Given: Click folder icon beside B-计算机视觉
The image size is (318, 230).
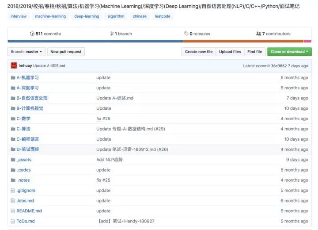Looking at the screenshot, I should tap(13, 108).
